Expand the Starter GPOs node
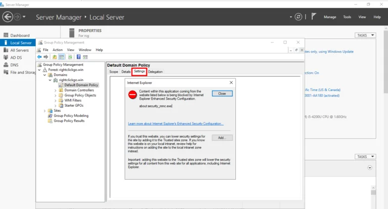 coord(56,106)
